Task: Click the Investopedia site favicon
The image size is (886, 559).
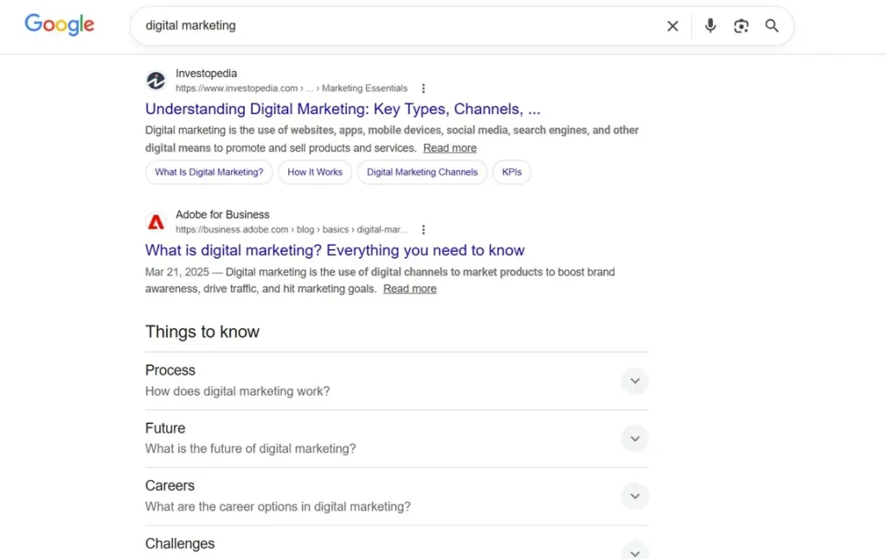Action: [156, 80]
